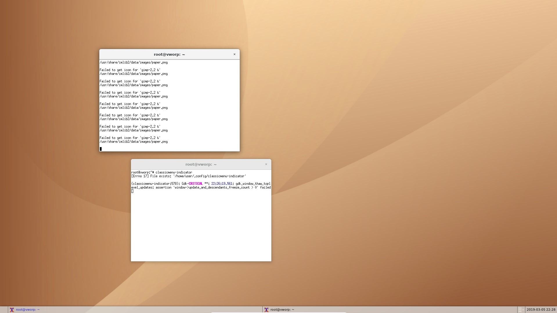Click '(classicmenu-indicator:578):' in the bottom terminal
The image size is (557, 313).
pos(156,184)
